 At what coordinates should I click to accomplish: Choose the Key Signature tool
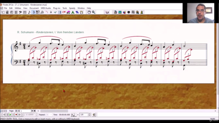(x=12, y=12)
